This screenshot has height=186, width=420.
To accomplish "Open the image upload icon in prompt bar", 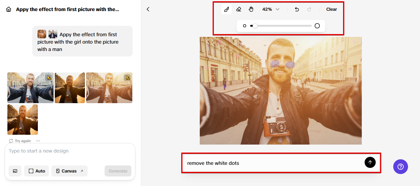I will tap(15, 171).
